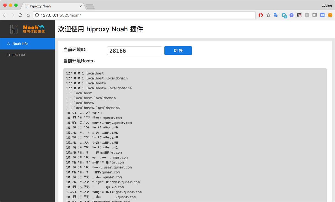Screen dimensions: 335x202
Task: Open the gray shield-shaped extension icon
Action: pos(315,15)
